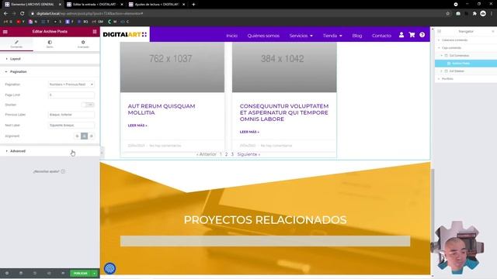Reload the page in the browser
This screenshot has height=279, width=497.
coord(23,14)
